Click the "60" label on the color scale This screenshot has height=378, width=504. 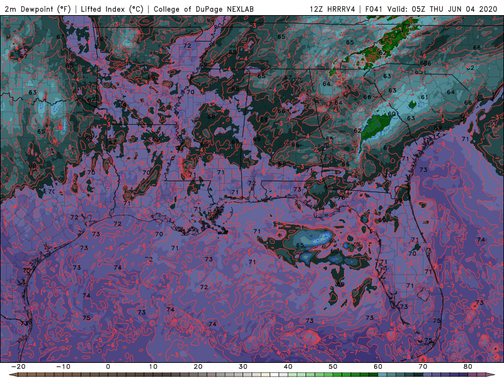378,367
